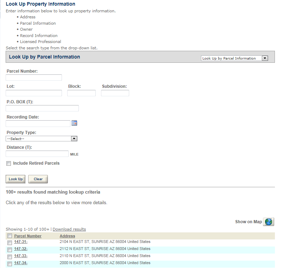Viewport: 283px width, 268px height.
Task: Click the Subdivision text field
Action: (x=115, y=93)
